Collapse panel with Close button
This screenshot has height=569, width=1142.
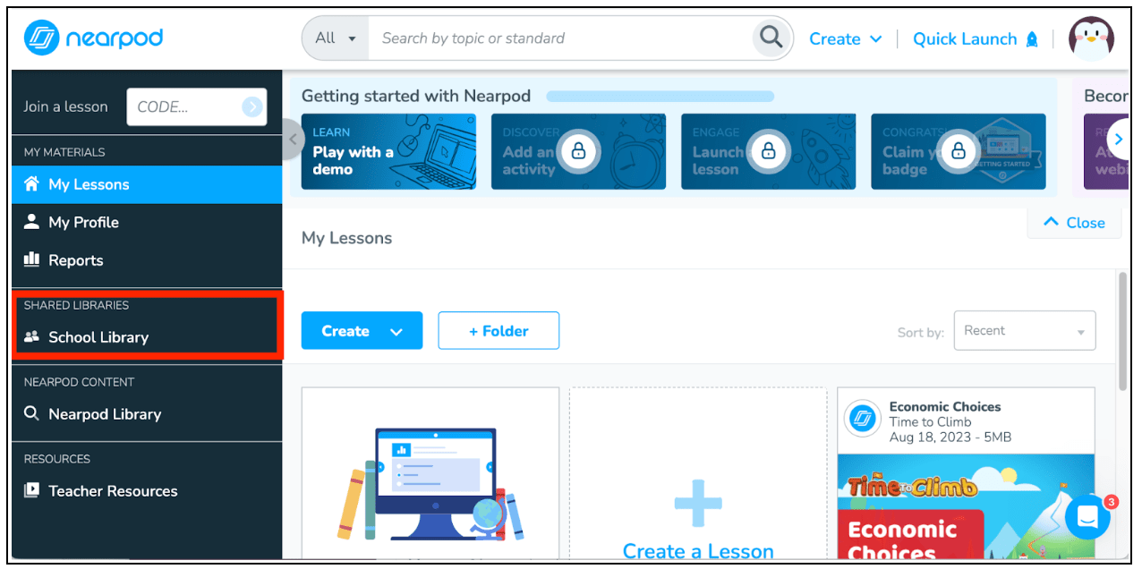point(1074,223)
